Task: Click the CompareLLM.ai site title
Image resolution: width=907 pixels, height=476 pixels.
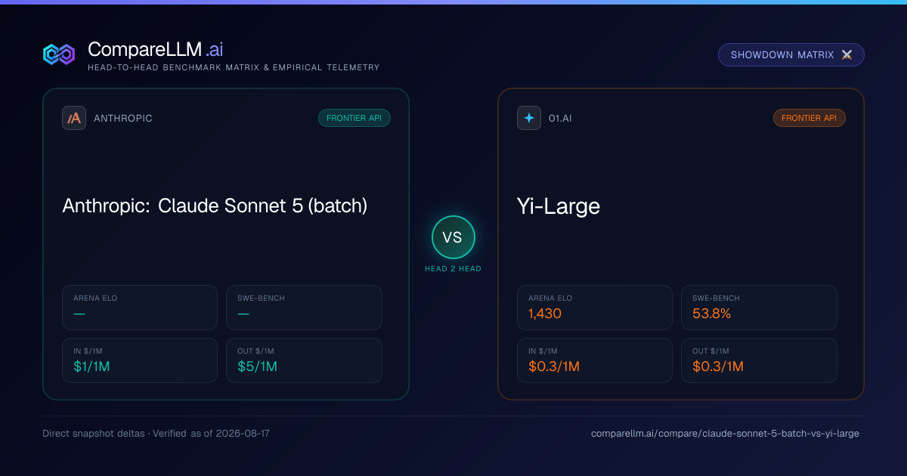Action: [155, 49]
